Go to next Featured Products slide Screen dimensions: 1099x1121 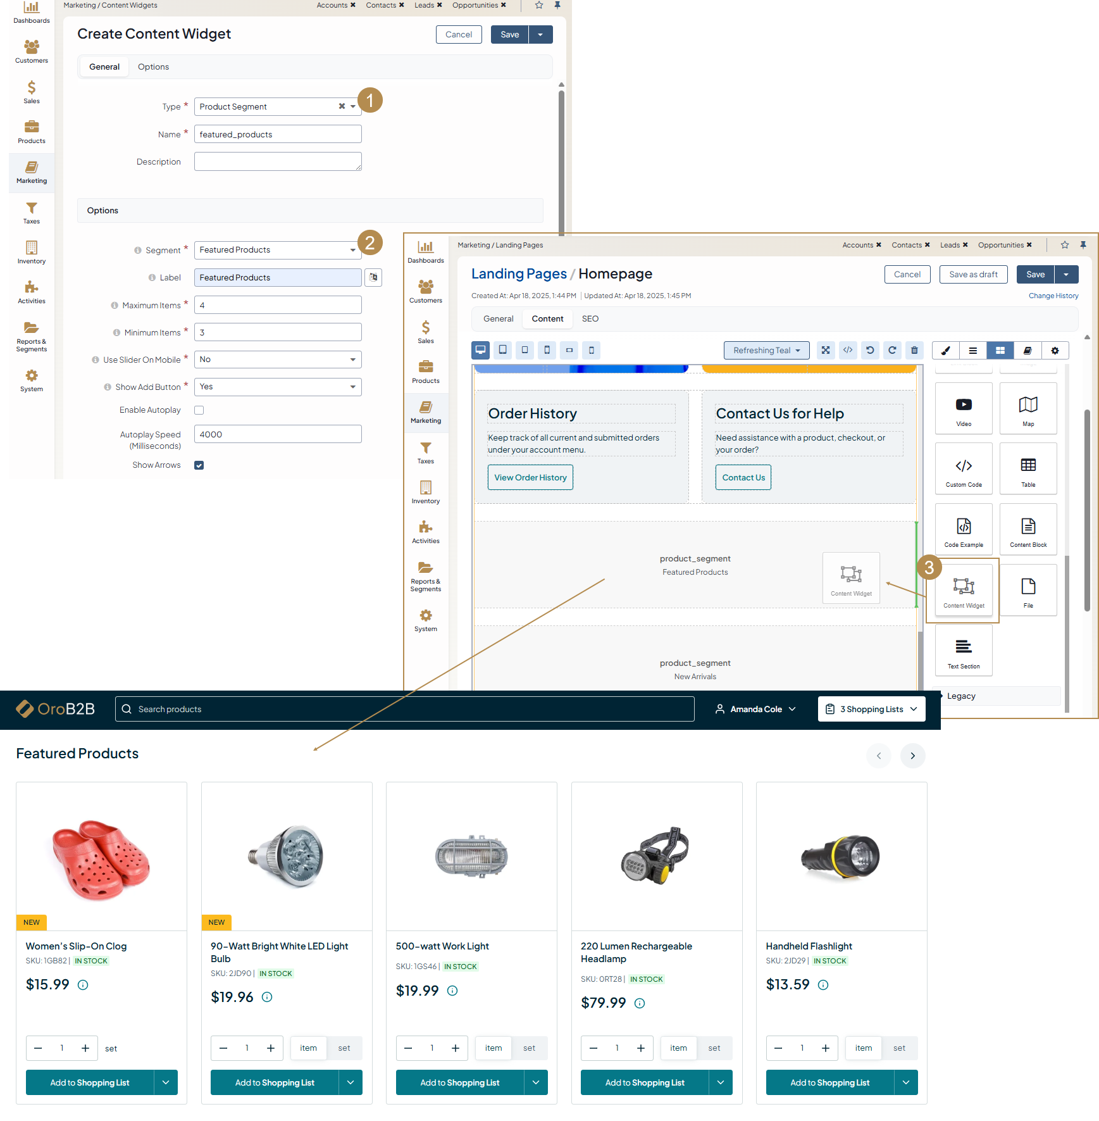(913, 756)
